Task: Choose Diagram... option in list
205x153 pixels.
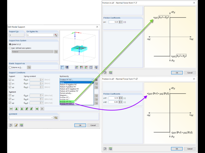Action: coord(77,95)
